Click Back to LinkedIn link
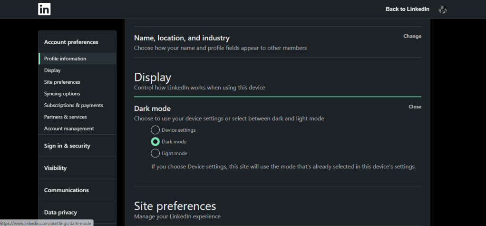 click(x=407, y=10)
